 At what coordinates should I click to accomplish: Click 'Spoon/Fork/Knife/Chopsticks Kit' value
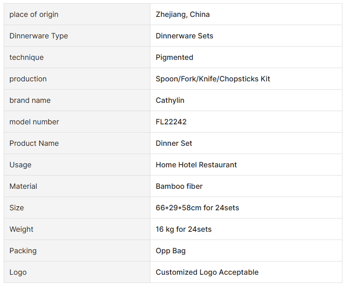coord(213,79)
